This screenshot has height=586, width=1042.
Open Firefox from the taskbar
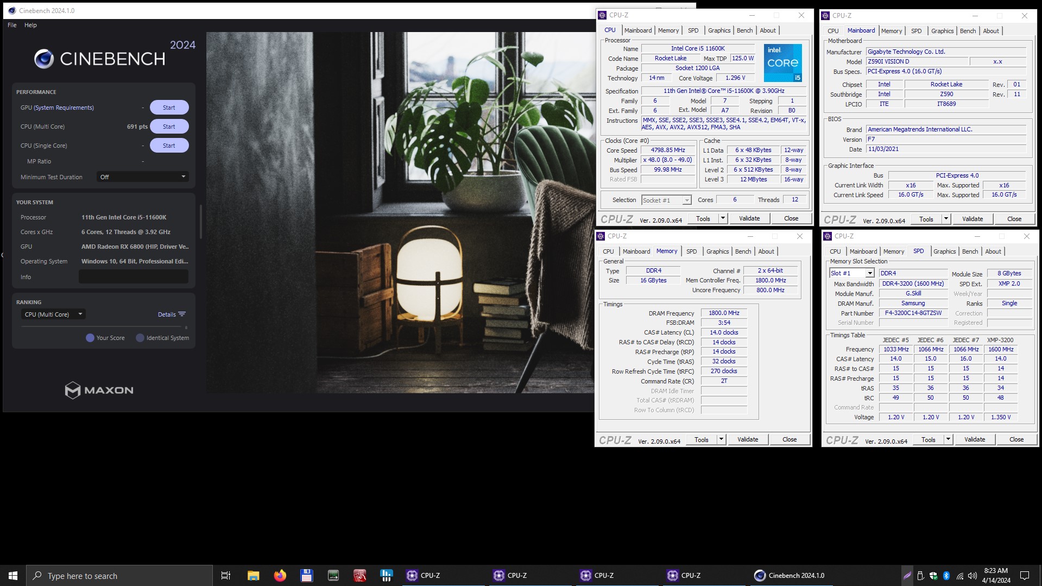(x=280, y=576)
